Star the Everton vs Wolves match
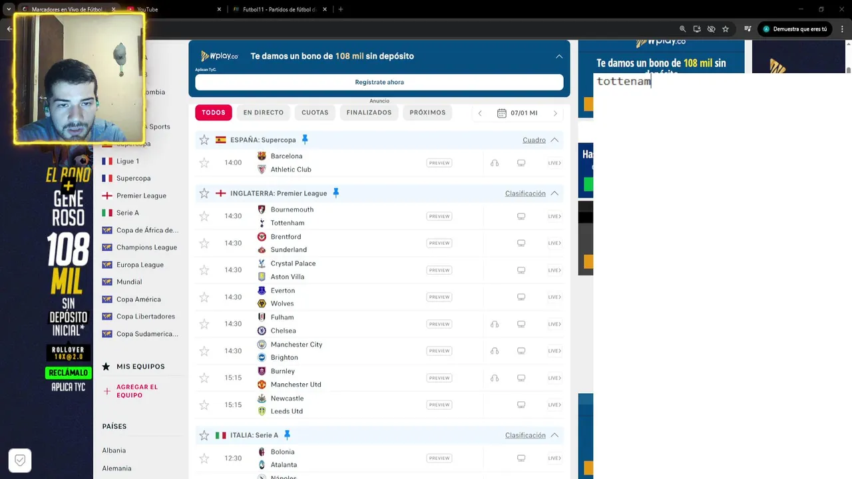Image resolution: width=852 pixels, height=479 pixels. click(x=204, y=297)
